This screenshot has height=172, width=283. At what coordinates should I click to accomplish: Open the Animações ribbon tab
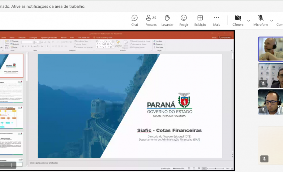33,37
